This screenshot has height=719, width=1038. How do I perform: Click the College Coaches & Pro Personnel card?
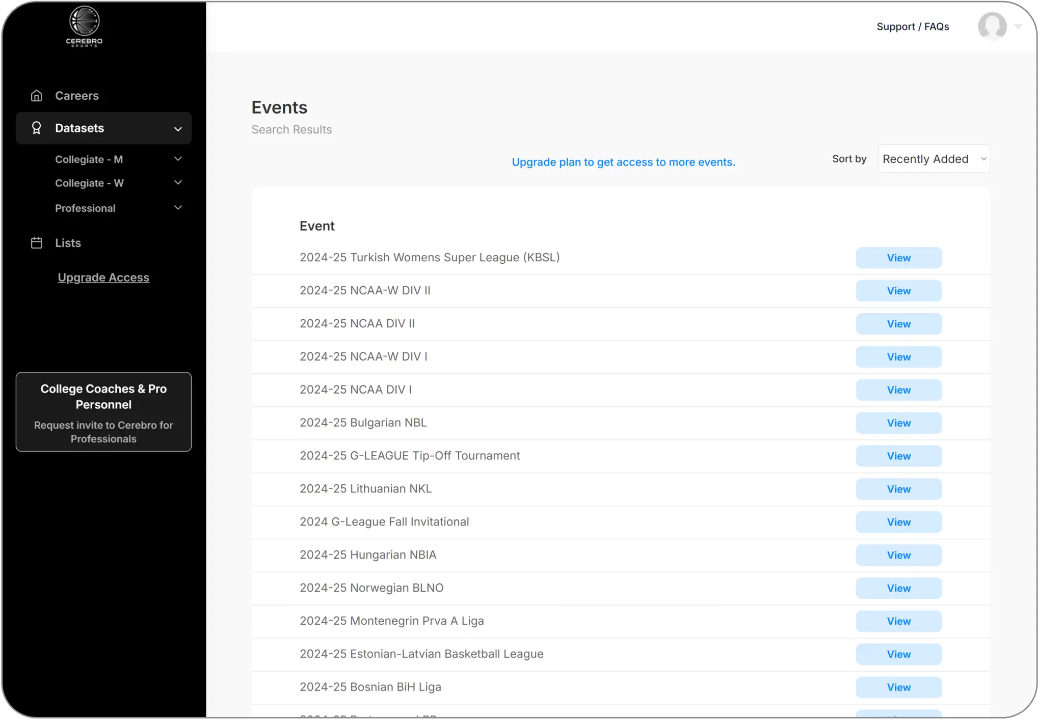103,412
